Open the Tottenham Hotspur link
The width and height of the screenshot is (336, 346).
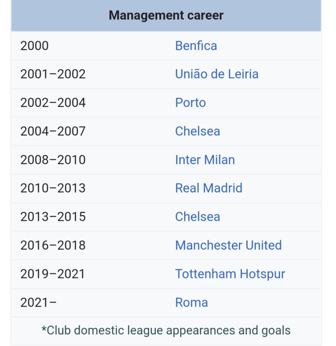pos(230,274)
